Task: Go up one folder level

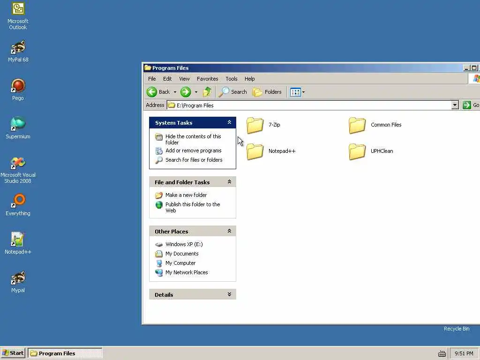Action: click(x=207, y=92)
